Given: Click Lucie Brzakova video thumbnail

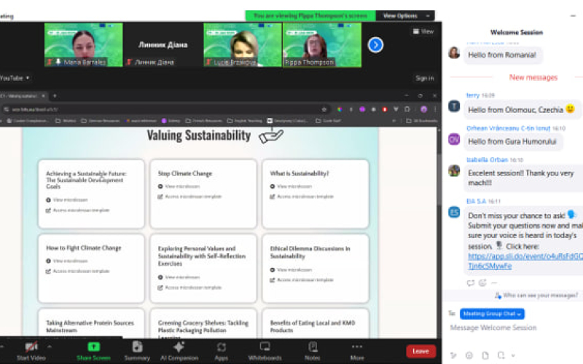Looking at the screenshot, I should pyautogui.click(x=243, y=44).
